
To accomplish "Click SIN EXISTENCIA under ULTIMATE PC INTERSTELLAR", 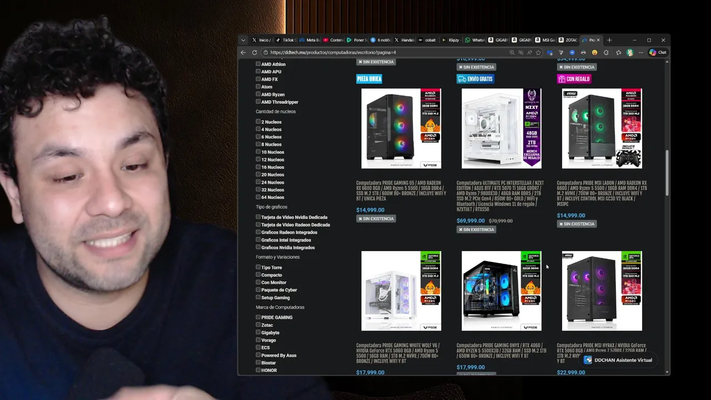I will click(x=476, y=229).
